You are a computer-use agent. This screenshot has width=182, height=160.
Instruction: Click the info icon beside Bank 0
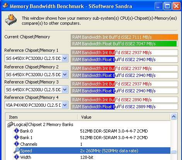pos(17,131)
